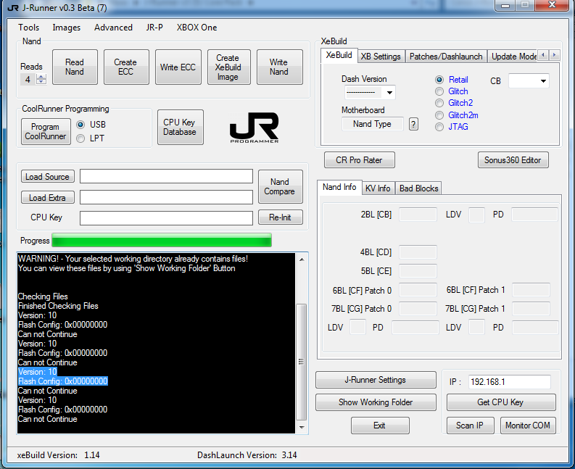Click 'Finished Checking Files' log line
The image size is (575, 469).
click(x=58, y=306)
